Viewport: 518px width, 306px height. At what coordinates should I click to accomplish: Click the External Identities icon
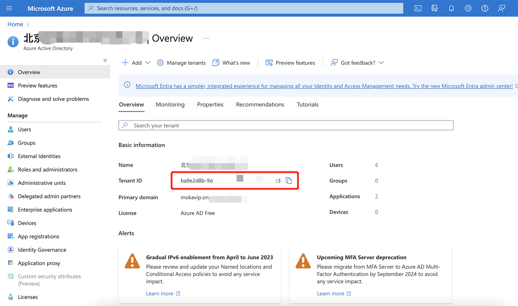click(11, 156)
